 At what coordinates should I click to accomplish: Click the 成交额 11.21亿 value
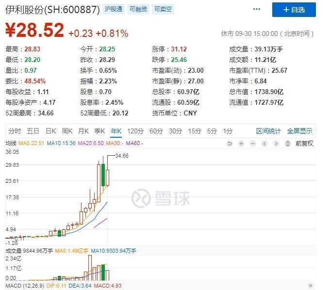(x=265, y=60)
